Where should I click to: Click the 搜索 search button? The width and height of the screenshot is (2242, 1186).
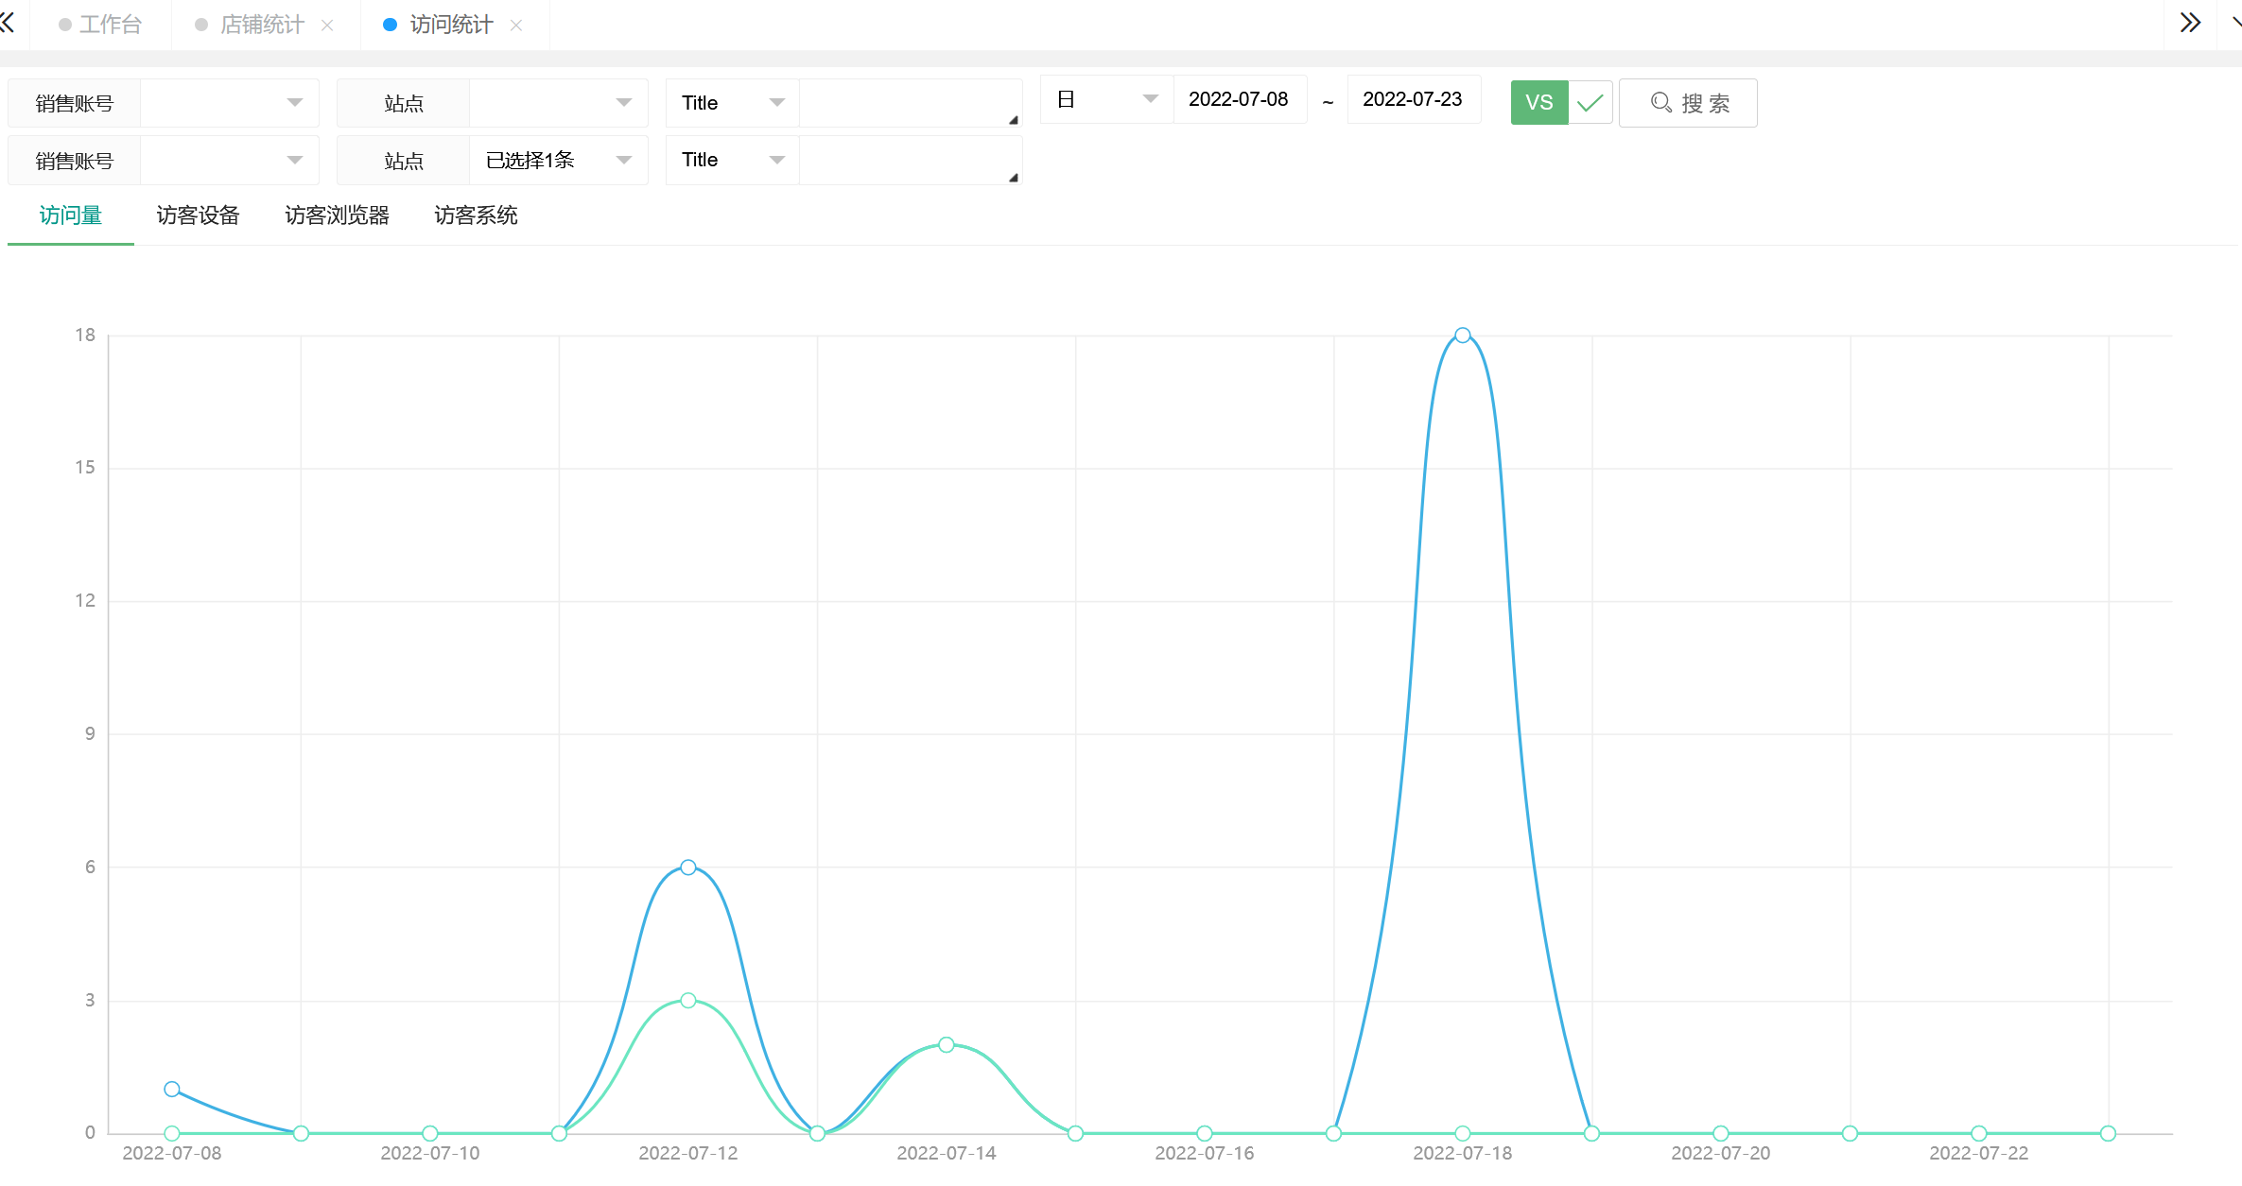[1689, 103]
